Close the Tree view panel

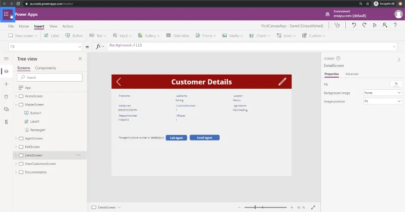(80, 59)
